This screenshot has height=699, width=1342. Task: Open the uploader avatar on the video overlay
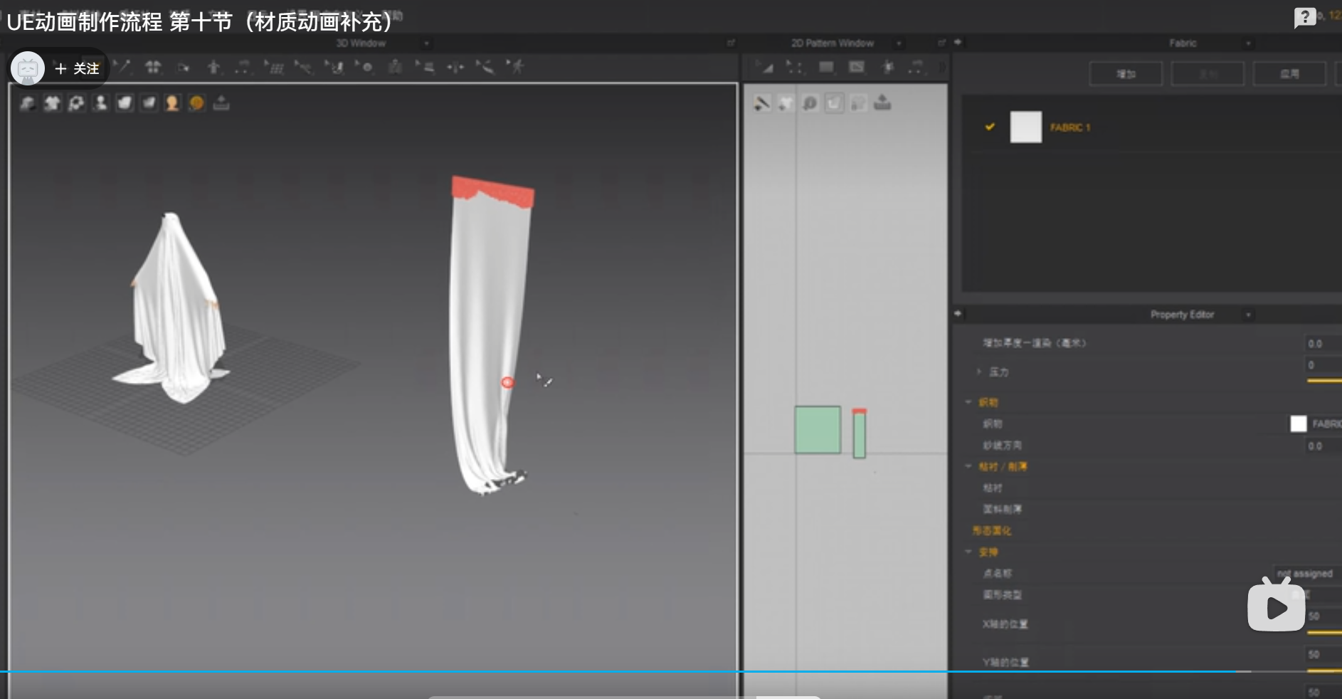tap(28, 68)
